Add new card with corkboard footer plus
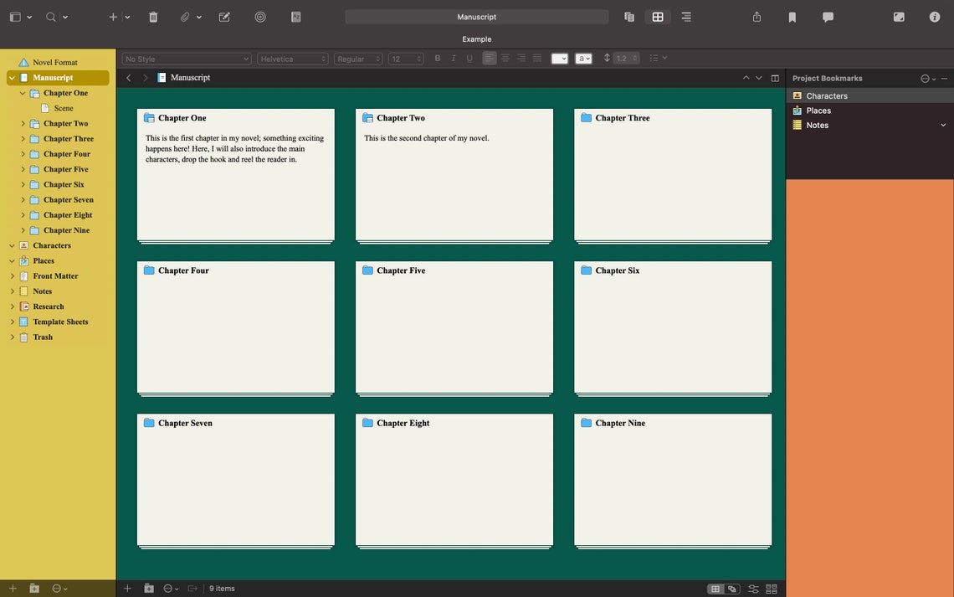Viewport: 954px width, 597px height. tap(127, 589)
